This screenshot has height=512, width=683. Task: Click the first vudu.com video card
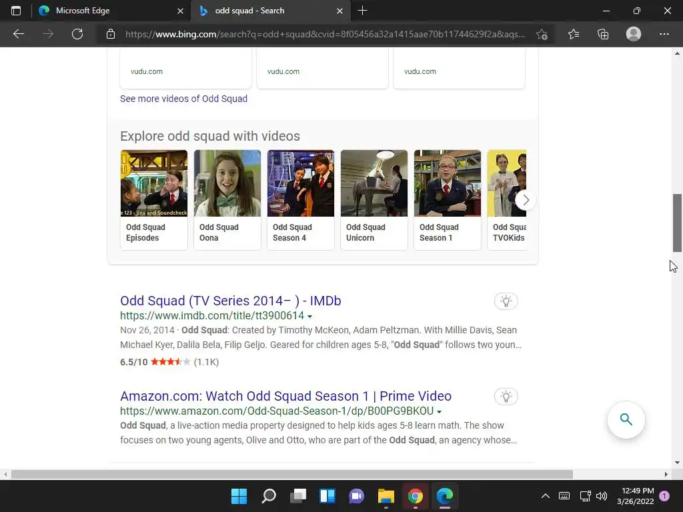(x=186, y=69)
